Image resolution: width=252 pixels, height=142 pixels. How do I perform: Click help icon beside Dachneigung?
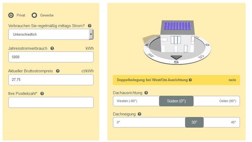click(x=139, y=114)
